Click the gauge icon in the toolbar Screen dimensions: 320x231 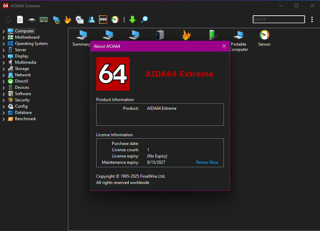pos(115,20)
